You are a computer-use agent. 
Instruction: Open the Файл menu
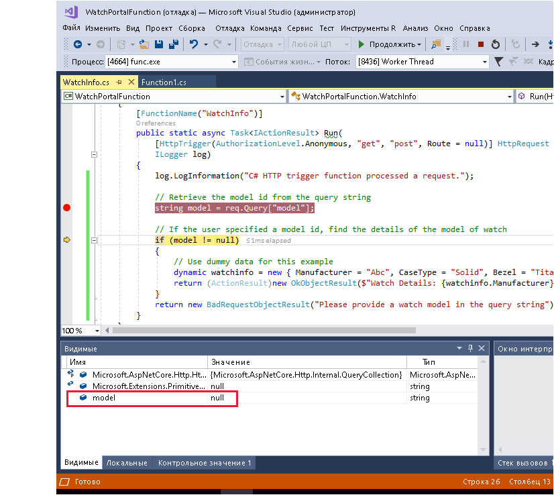pyautogui.click(x=71, y=28)
